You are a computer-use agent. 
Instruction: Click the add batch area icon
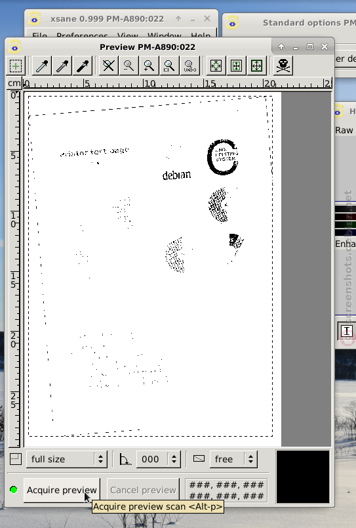[16, 66]
